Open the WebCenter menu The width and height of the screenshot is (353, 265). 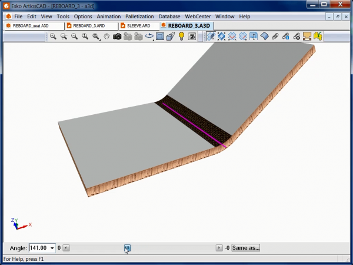click(199, 16)
